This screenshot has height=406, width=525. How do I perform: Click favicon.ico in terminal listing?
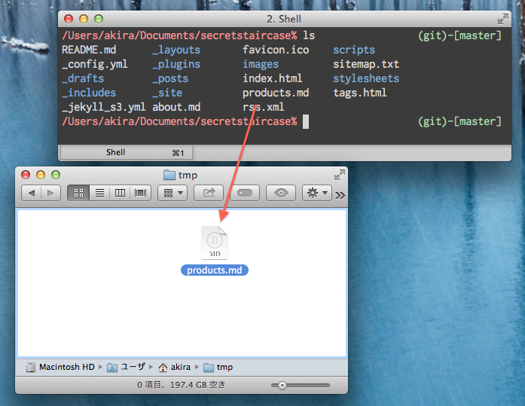(276, 50)
